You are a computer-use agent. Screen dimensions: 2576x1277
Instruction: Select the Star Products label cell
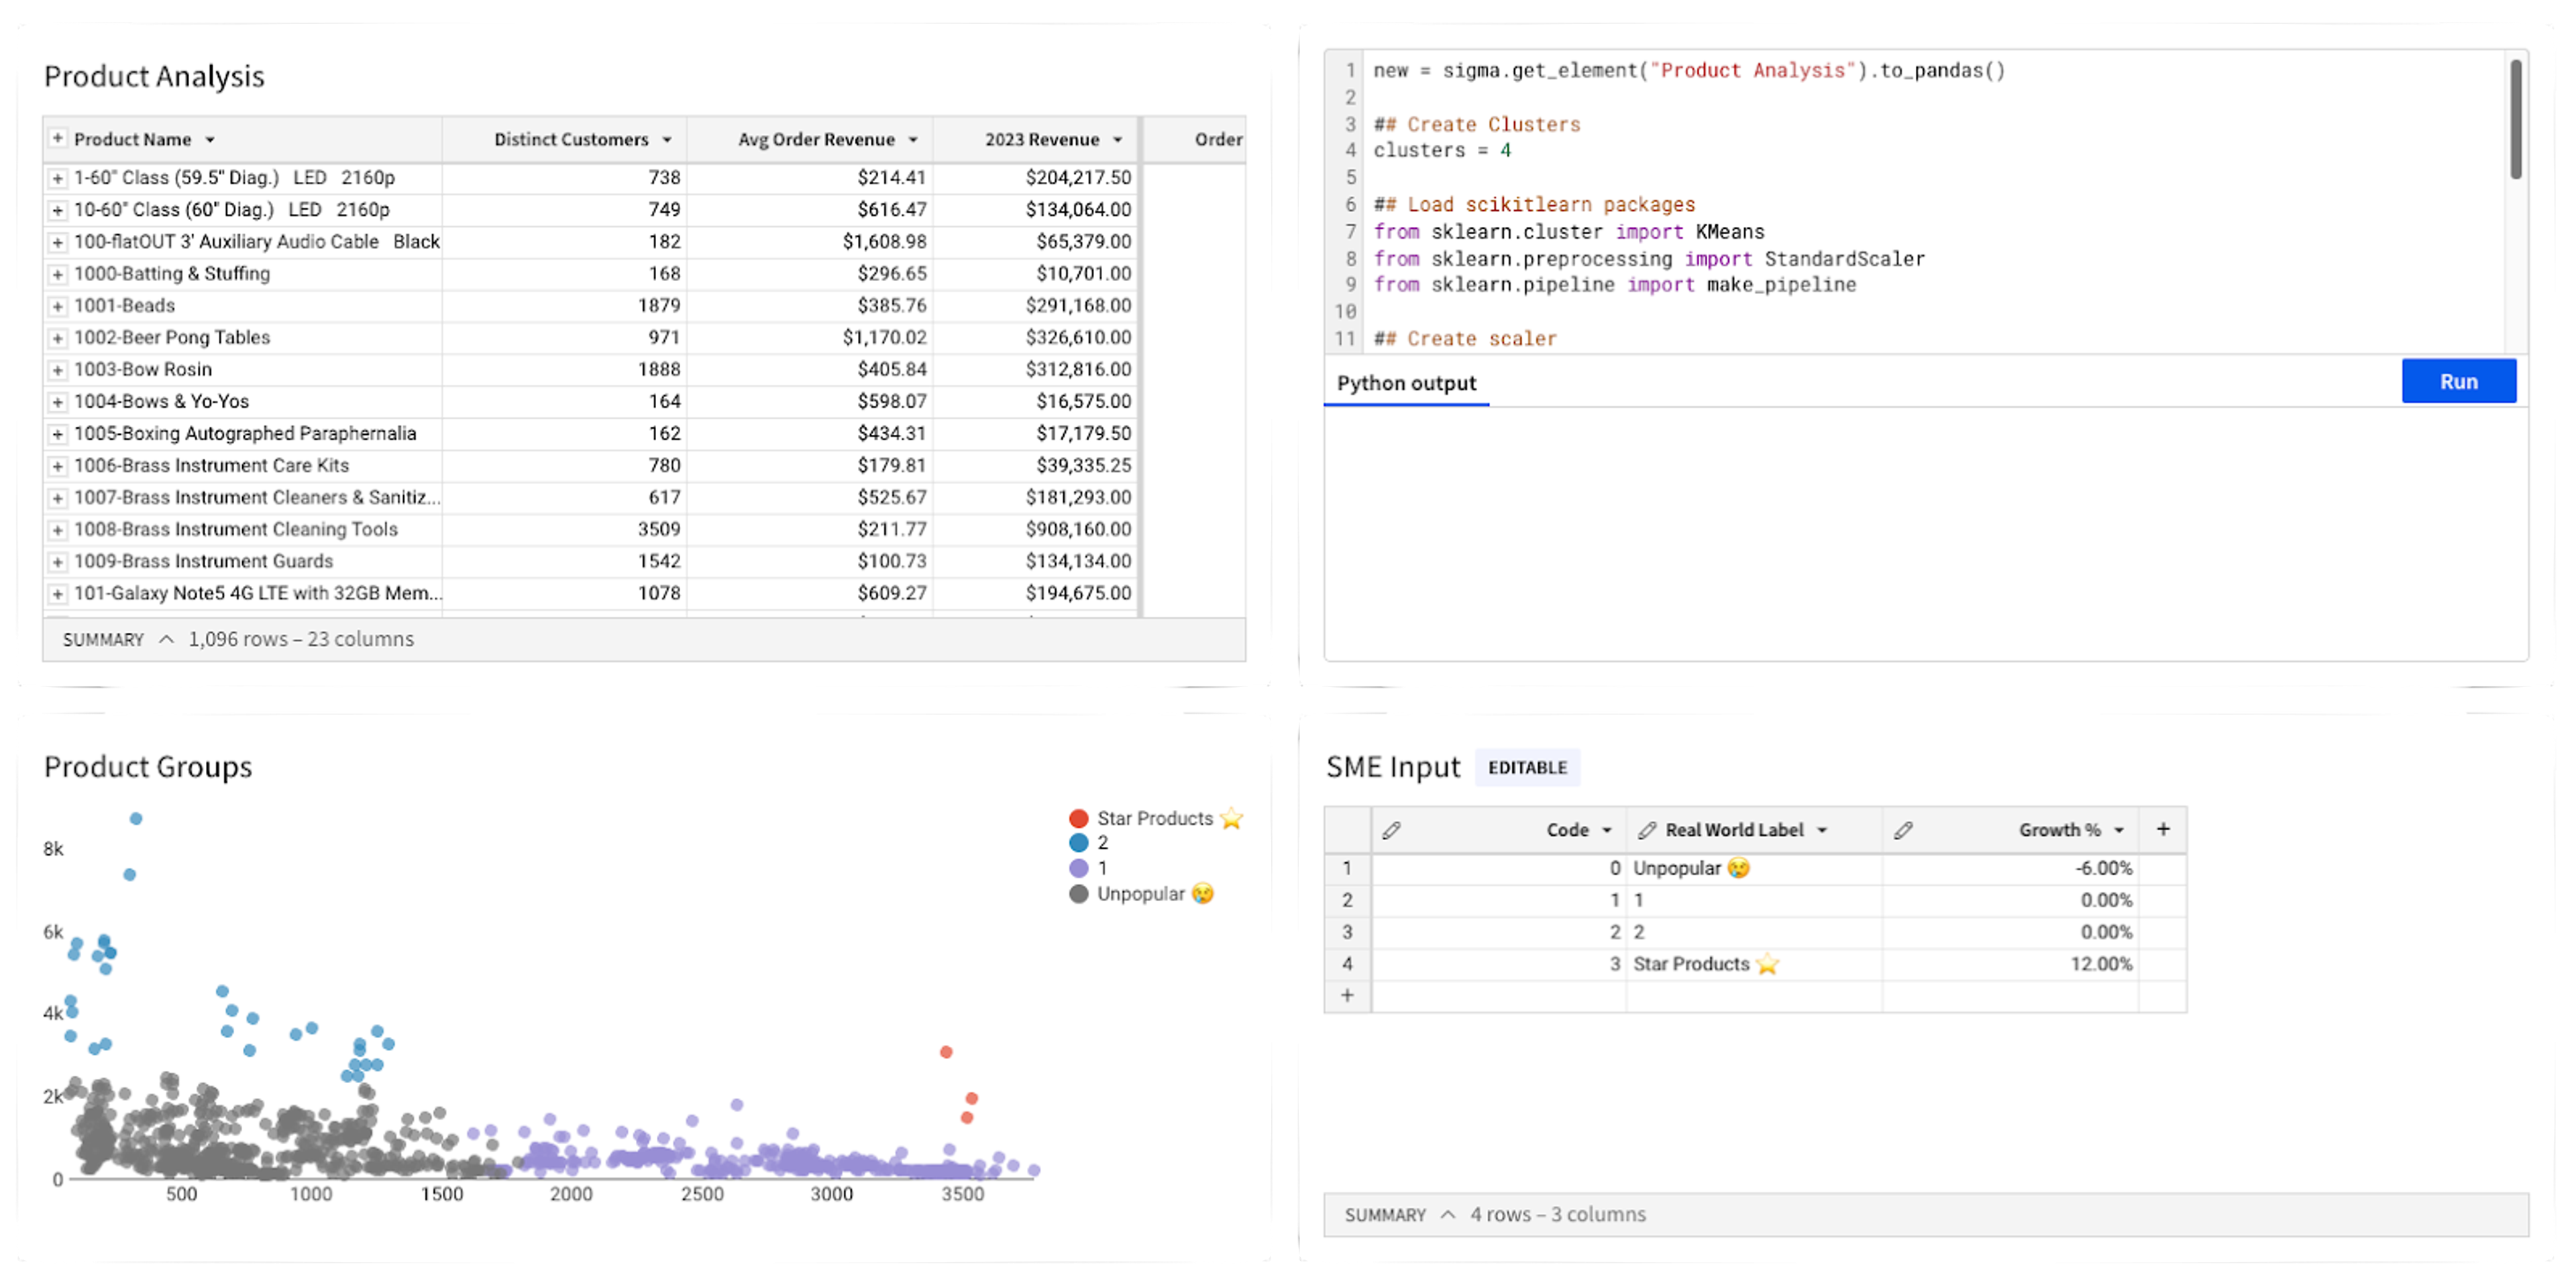pyautogui.click(x=1754, y=965)
